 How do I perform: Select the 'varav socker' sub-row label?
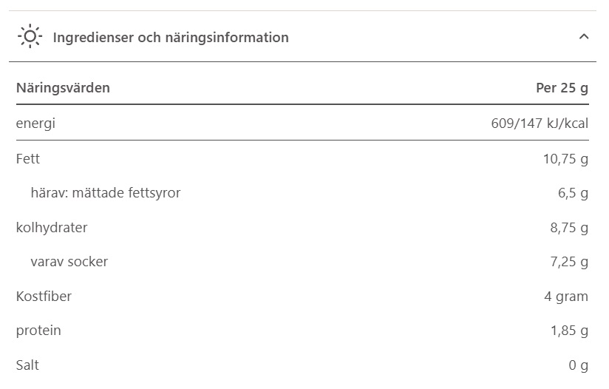click(69, 262)
